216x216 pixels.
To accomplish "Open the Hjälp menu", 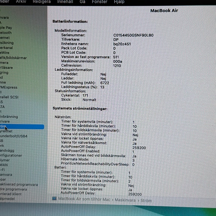I will tap(119, 2).
